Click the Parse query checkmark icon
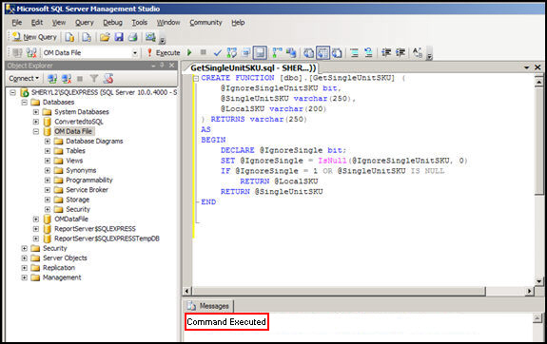This screenshot has width=547, height=344. [217, 53]
